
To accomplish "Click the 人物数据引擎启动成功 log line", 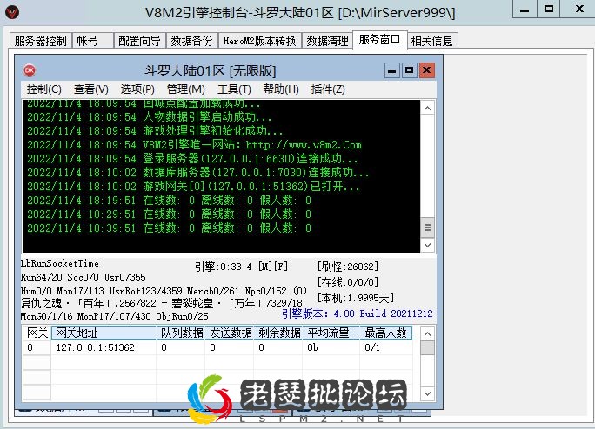I will click(149, 116).
